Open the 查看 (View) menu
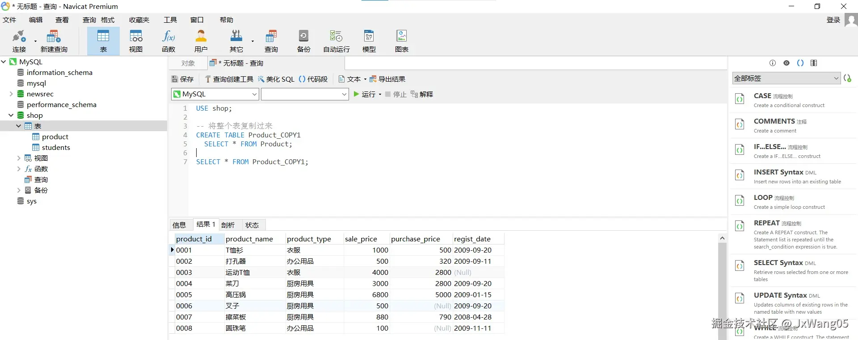The height and width of the screenshot is (340, 858). pos(62,20)
